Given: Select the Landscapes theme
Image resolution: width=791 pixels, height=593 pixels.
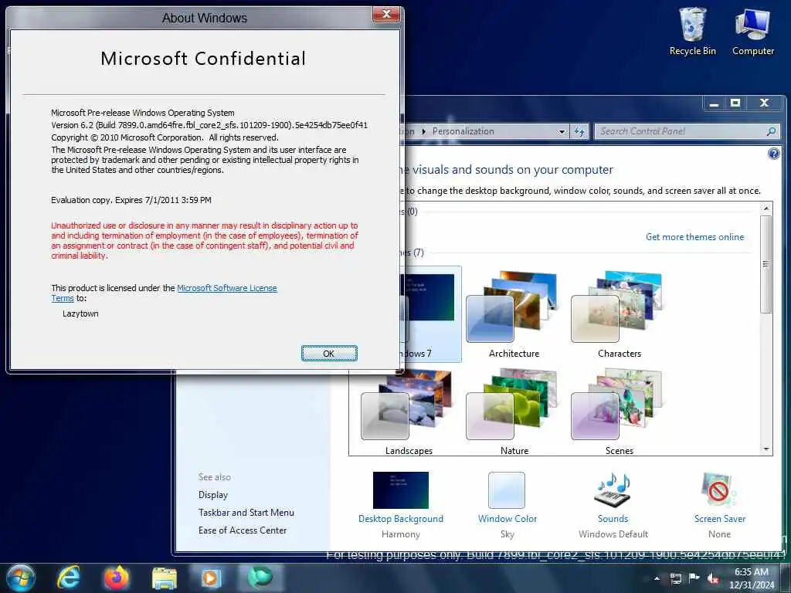Looking at the screenshot, I should click(x=409, y=412).
